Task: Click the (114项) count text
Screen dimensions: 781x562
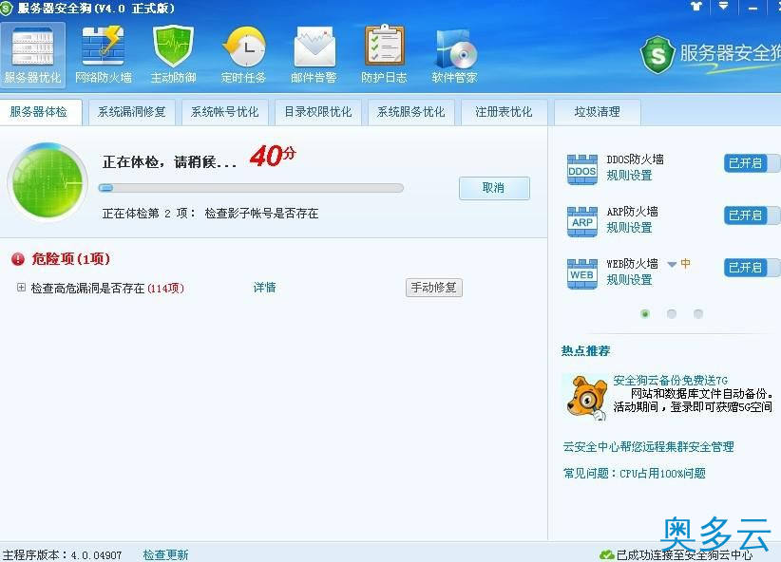Action: point(166,289)
